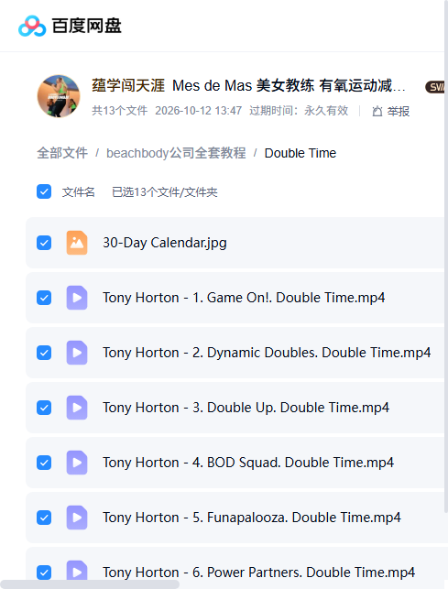Viewport: 448px width, 589px height.
Task: Toggle the select-all checkbox next to 文件名
Action: [x=44, y=191]
